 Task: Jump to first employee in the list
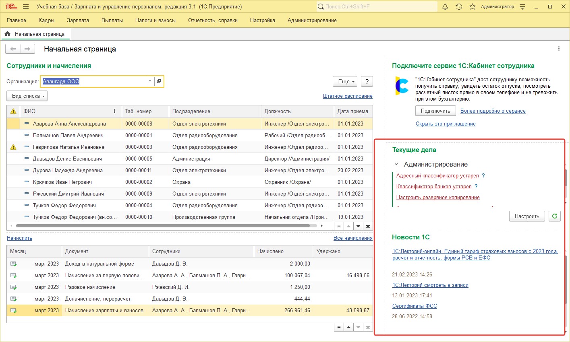point(339,226)
